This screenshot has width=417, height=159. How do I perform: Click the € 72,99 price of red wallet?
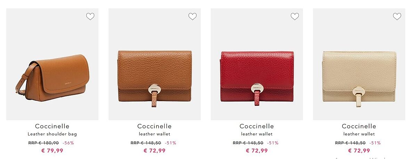coord(257,150)
